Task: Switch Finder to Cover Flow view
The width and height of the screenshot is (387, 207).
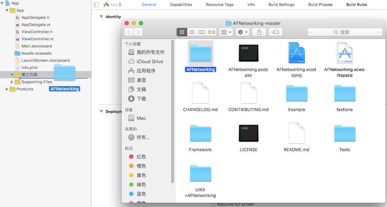Action: pos(212,32)
